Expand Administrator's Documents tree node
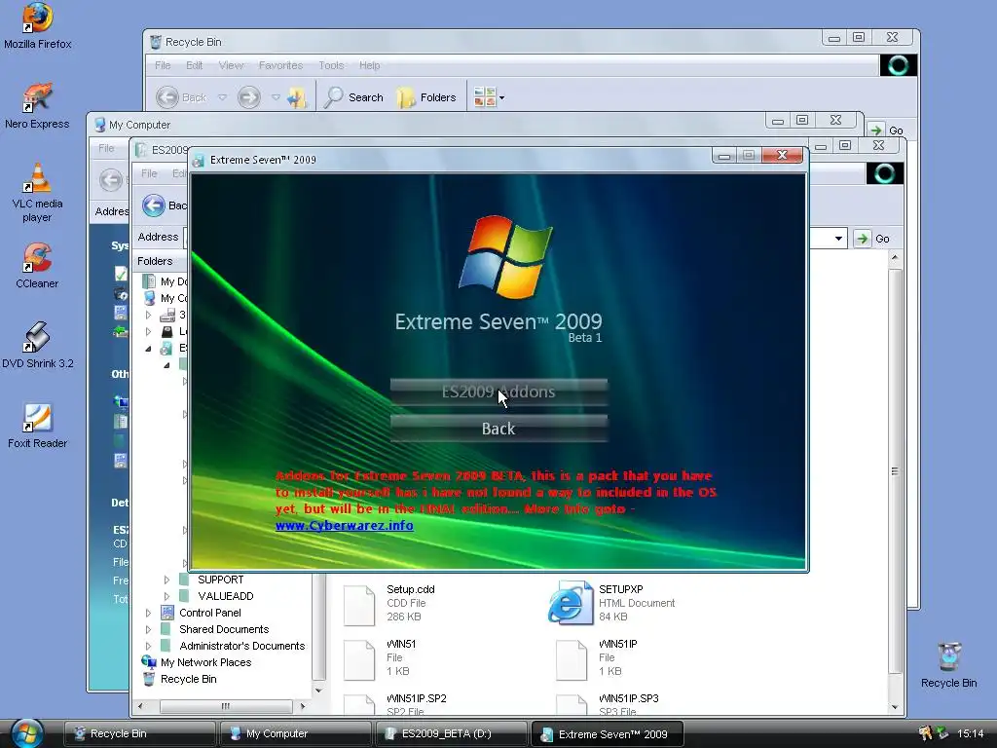 tap(148, 646)
